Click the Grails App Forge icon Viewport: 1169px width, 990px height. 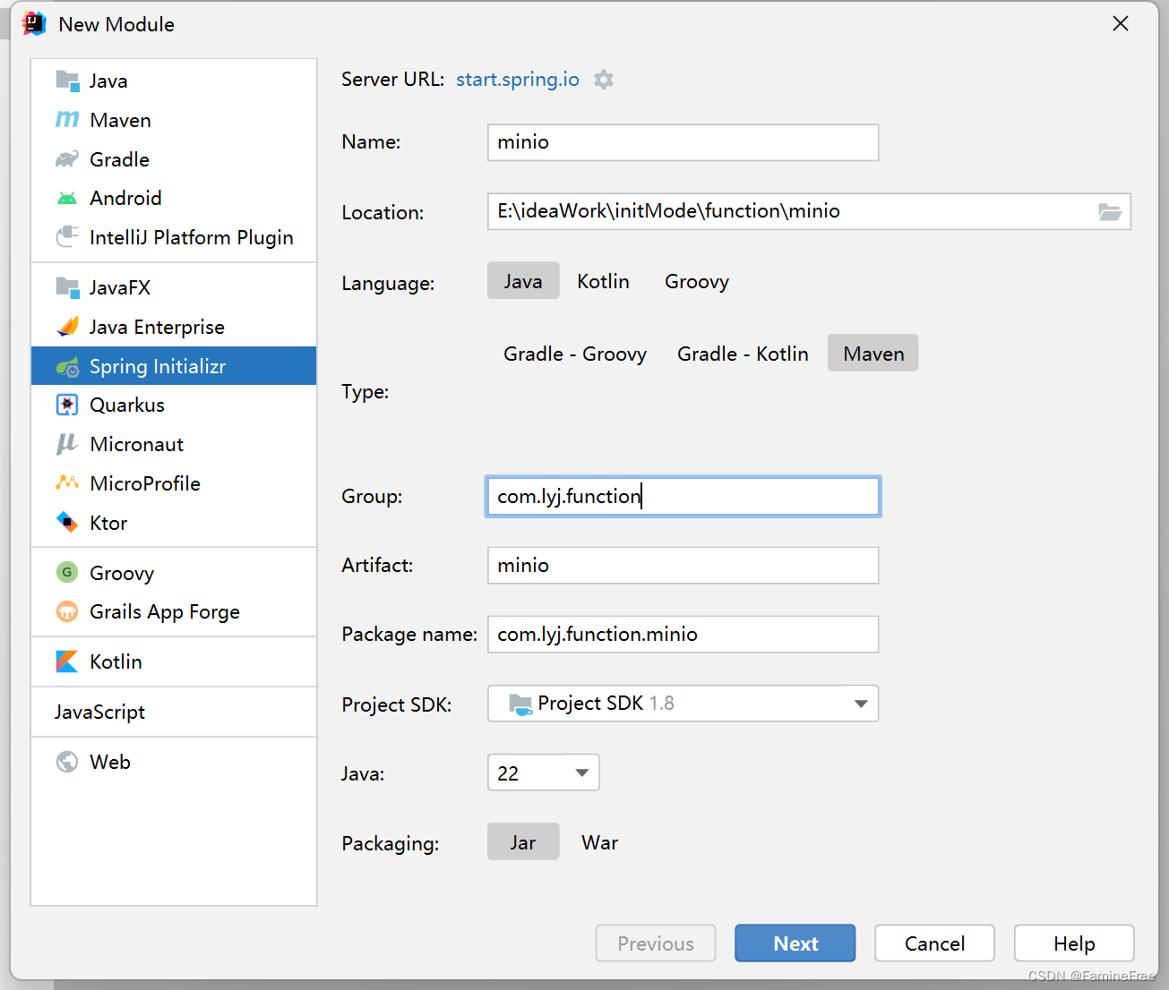click(67, 611)
